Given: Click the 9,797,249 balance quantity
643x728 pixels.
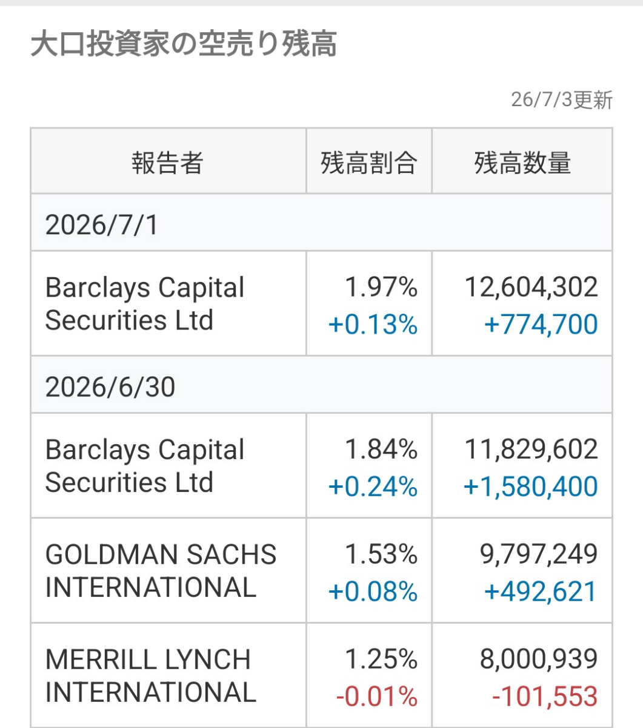Looking at the screenshot, I should coord(539,554).
